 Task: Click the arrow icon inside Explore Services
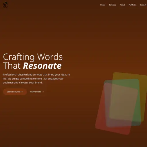coord(22,92)
